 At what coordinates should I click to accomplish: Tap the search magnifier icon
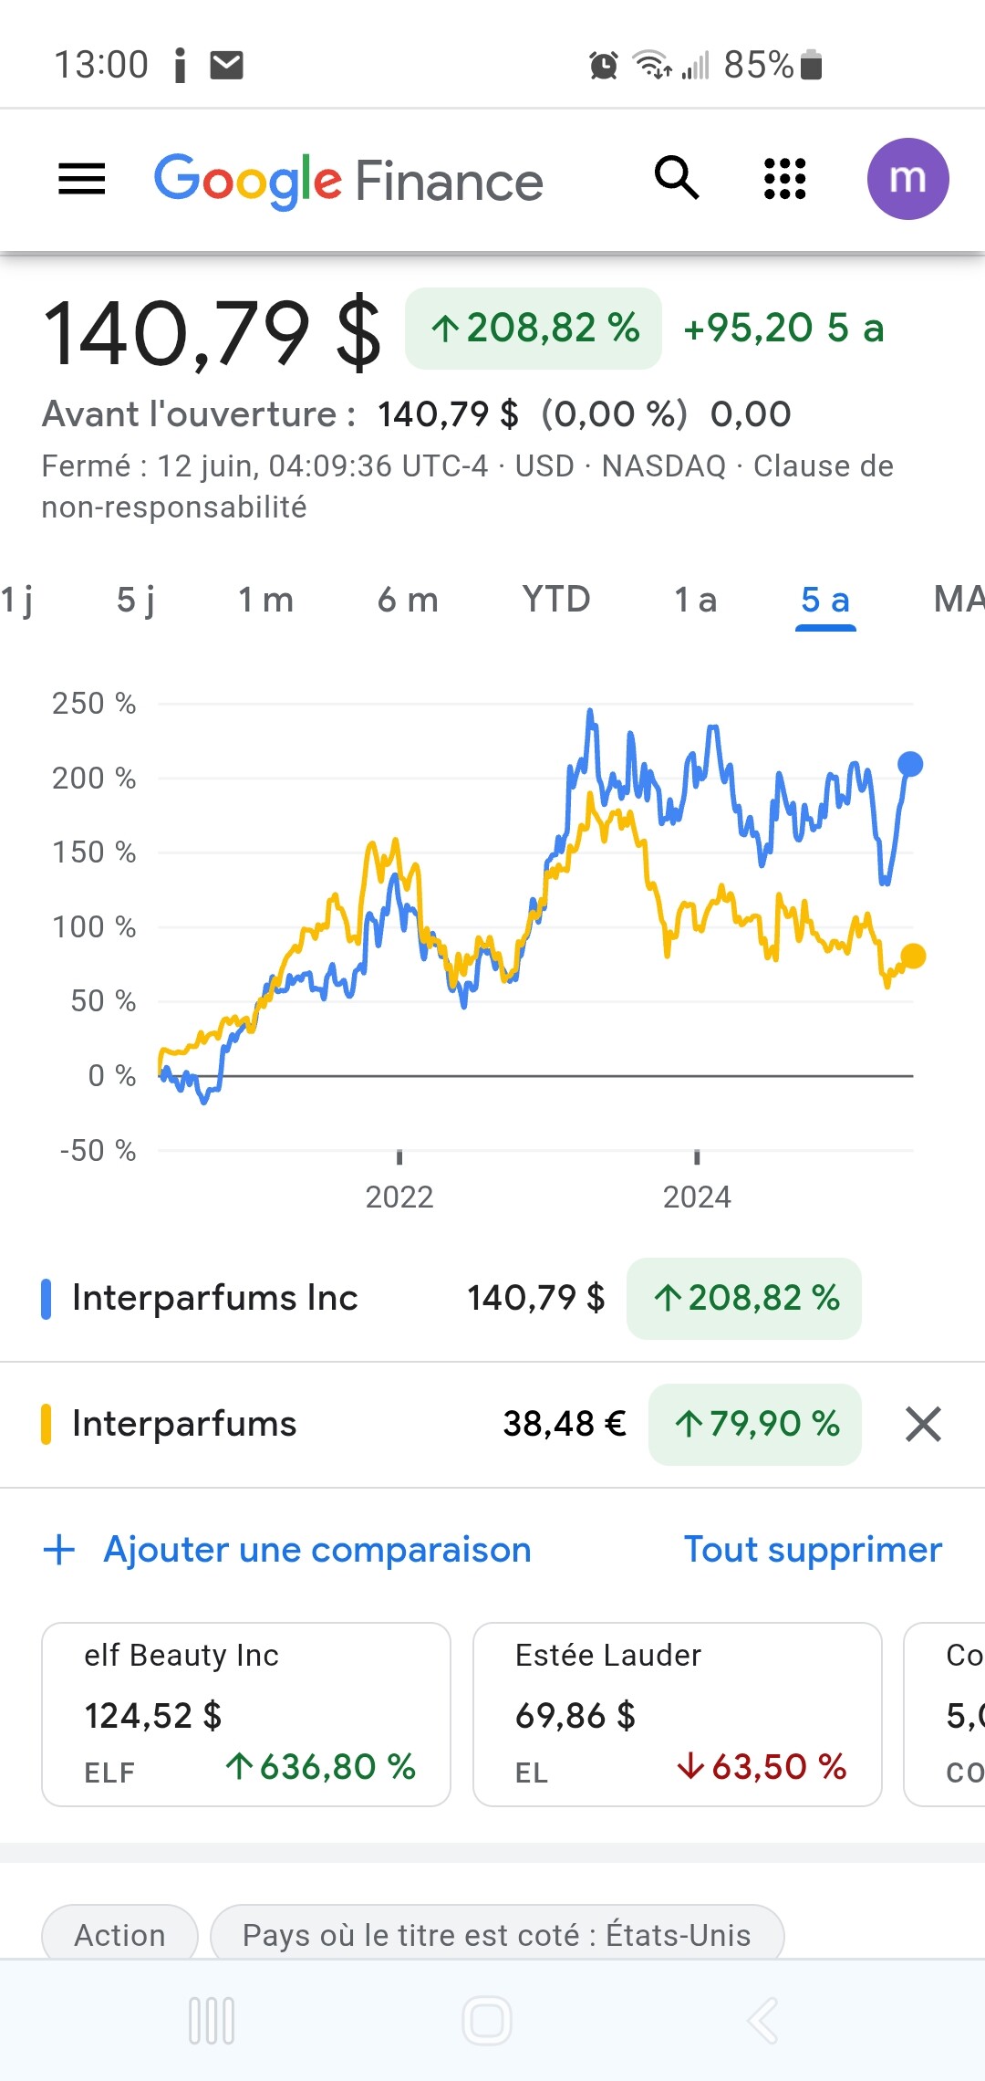[677, 178]
